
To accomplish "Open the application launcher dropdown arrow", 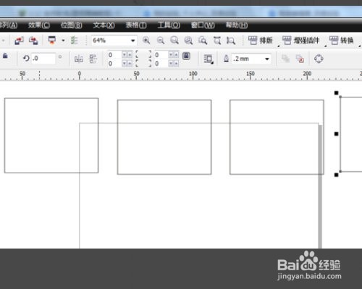I will pyautogui.click(x=63, y=40).
